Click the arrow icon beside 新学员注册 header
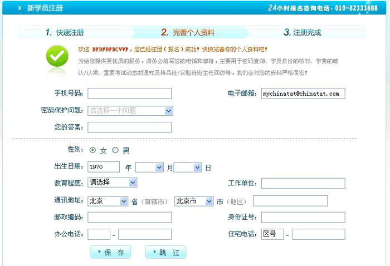Screen dimensions: 390x266 pos(19,8)
